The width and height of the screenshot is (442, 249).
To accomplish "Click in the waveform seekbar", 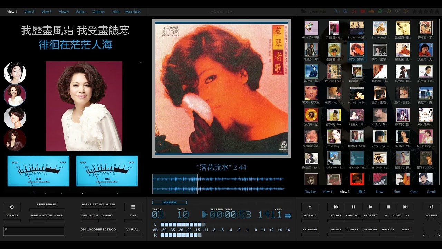I will (219, 184).
